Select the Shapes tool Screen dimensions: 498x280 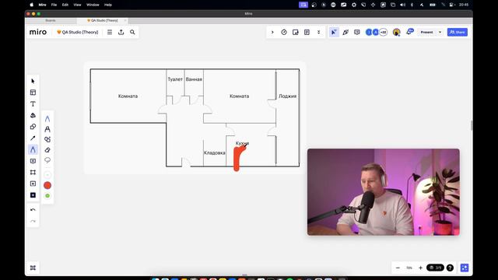pos(33,127)
